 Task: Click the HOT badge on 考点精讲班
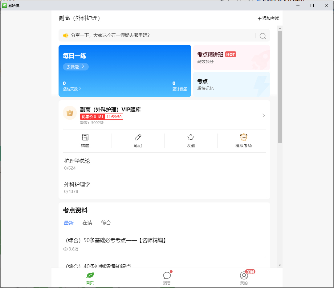click(x=230, y=54)
